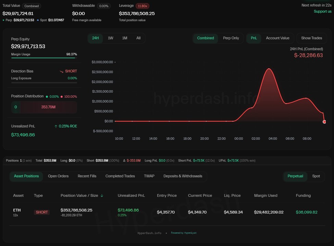Click the 11.80x leverage badge
This screenshot has width=334, height=246.
click(x=142, y=6)
